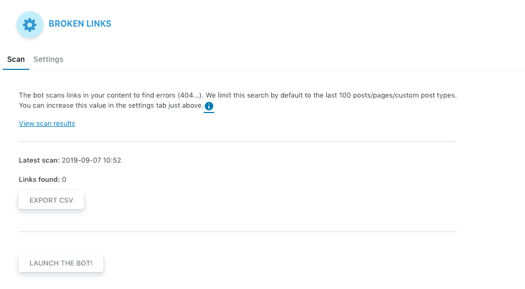Click the EXPORT CSV button
The image size is (525, 289).
51,200
